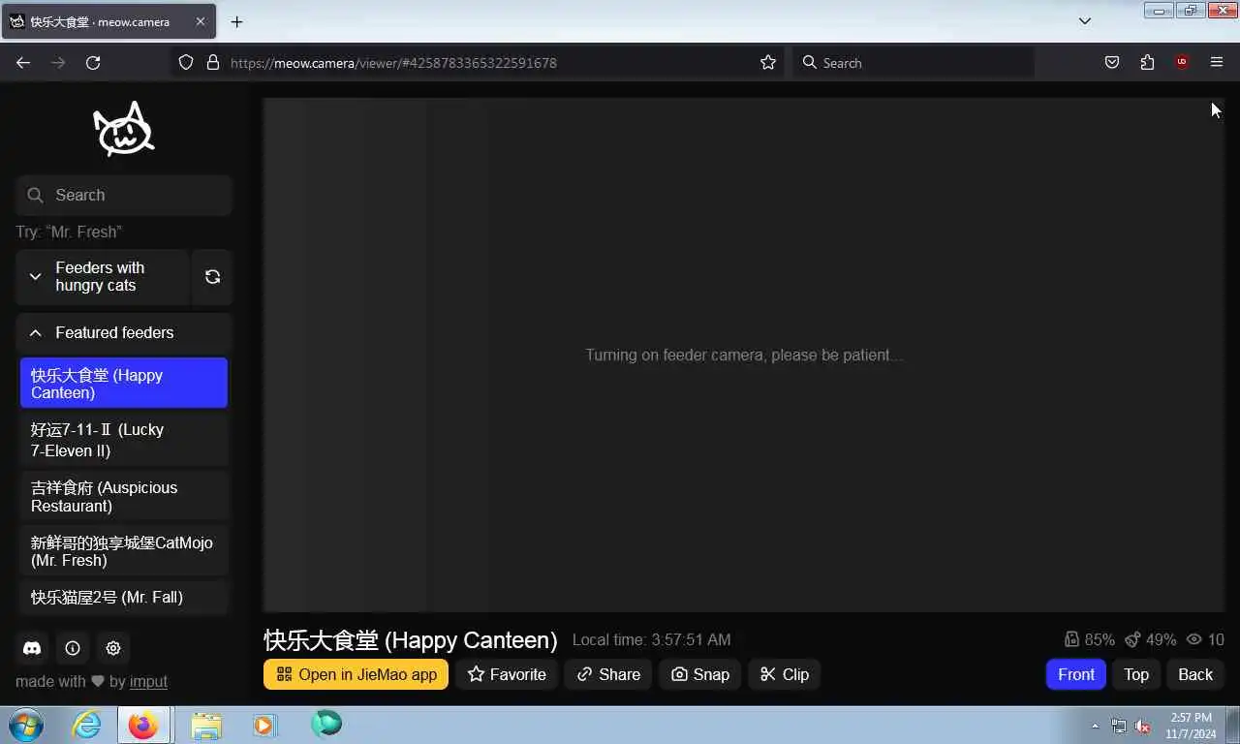Viewport: 1240px width, 744px height.
Task: Show the list of all tabs
Action: (1085, 21)
